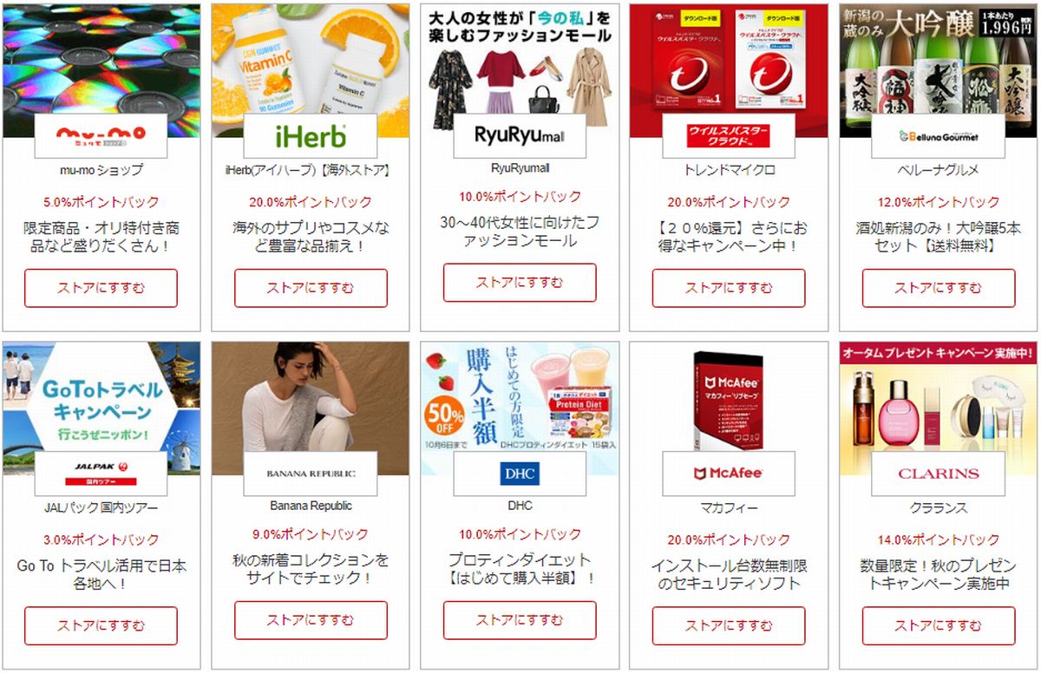
Task: Click ストアにすすむ under クラランス
Action: click(x=938, y=625)
